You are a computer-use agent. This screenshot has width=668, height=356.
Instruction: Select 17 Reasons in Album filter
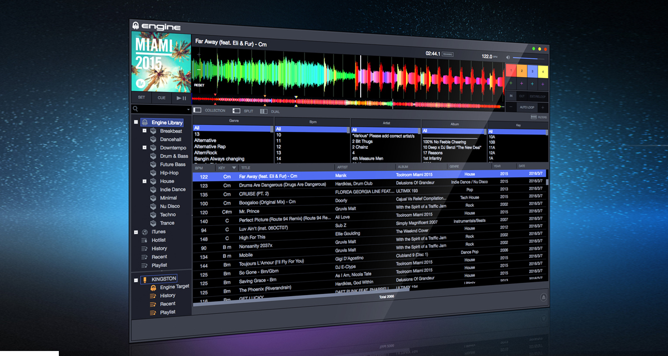[433, 152]
